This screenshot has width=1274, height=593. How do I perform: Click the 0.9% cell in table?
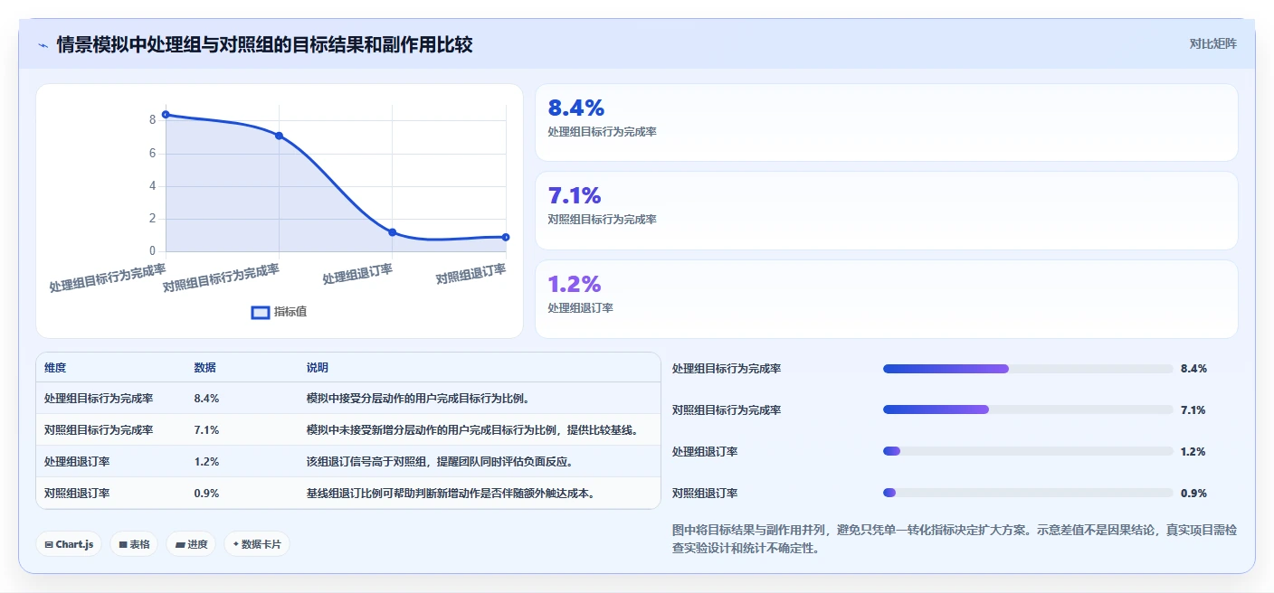point(206,493)
